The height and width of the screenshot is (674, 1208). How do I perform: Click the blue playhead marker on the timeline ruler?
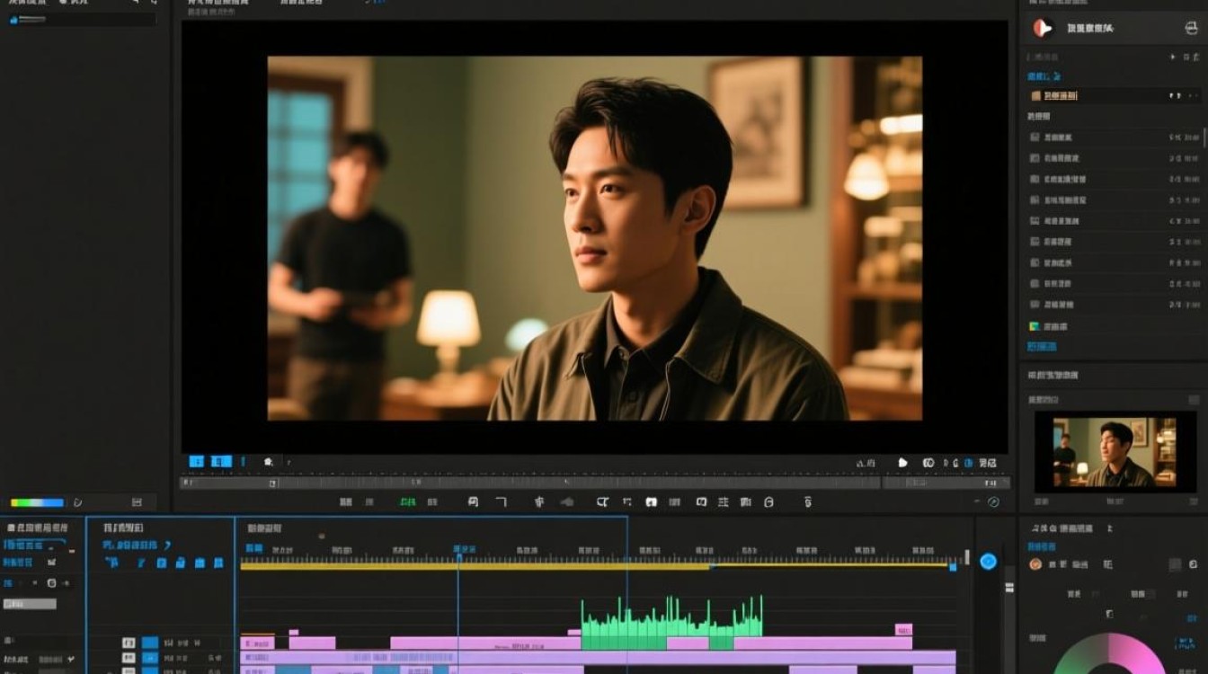[x=458, y=557]
